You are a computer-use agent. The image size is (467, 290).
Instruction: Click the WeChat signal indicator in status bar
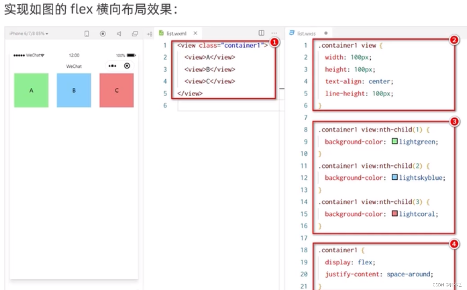click(29, 55)
